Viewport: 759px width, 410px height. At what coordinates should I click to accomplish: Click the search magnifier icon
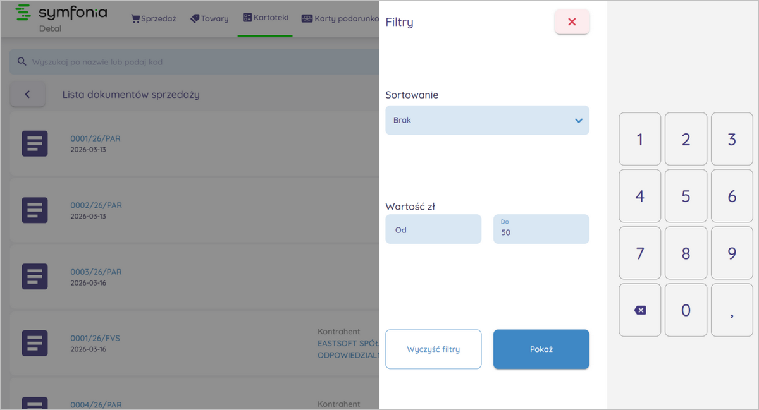[22, 62]
